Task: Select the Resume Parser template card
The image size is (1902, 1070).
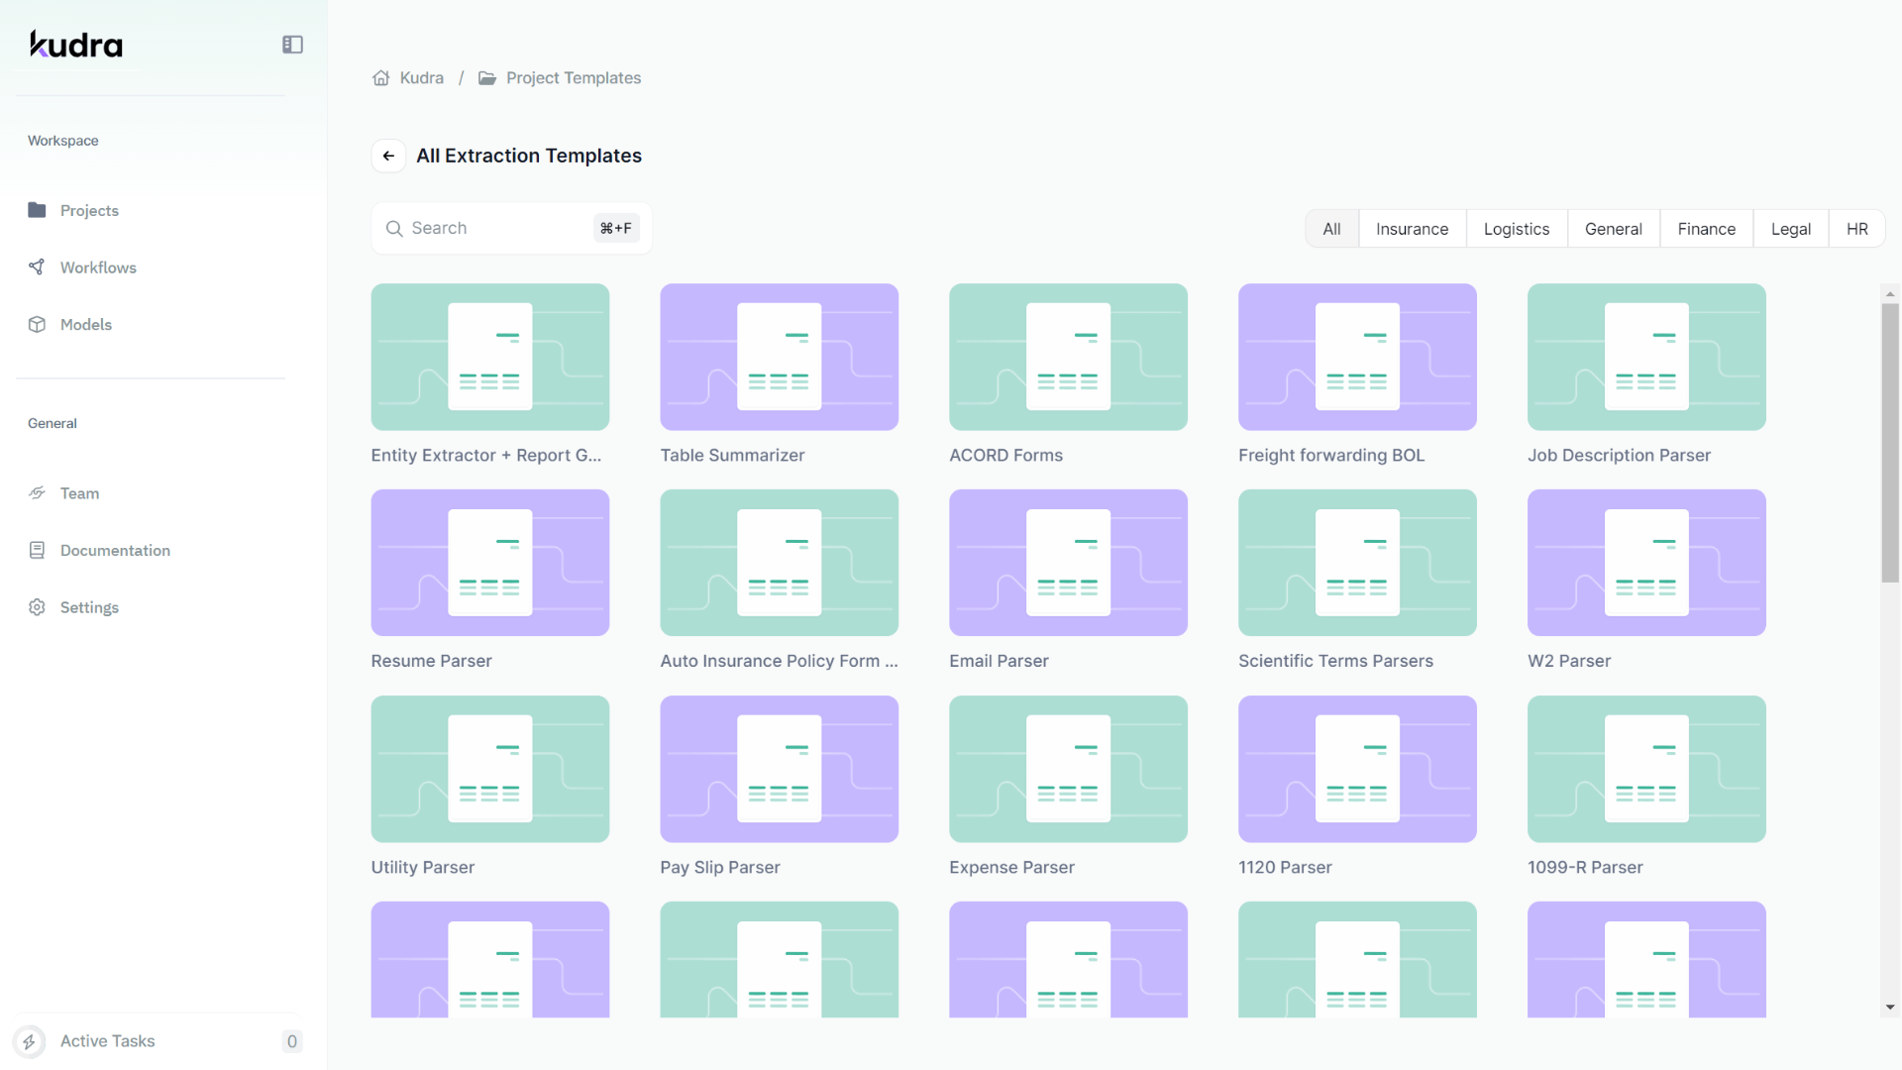Action: click(490, 563)
